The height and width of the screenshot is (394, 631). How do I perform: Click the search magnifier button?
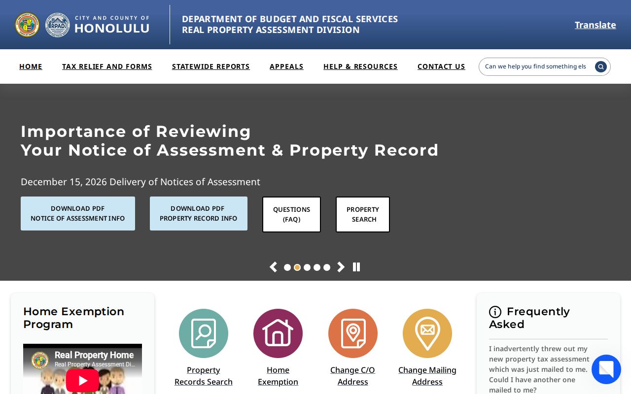[600, 66]
